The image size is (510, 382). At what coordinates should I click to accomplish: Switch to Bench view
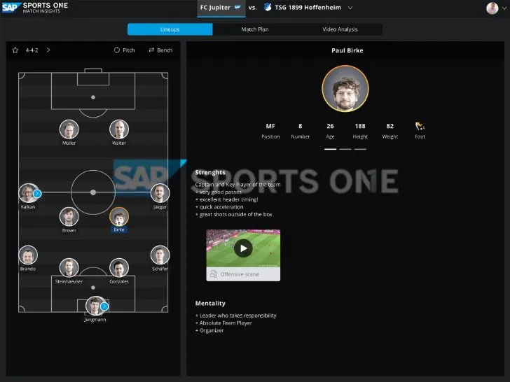[x=160, y=50]
